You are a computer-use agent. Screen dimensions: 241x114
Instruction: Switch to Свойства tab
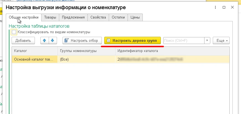point(98,17)
